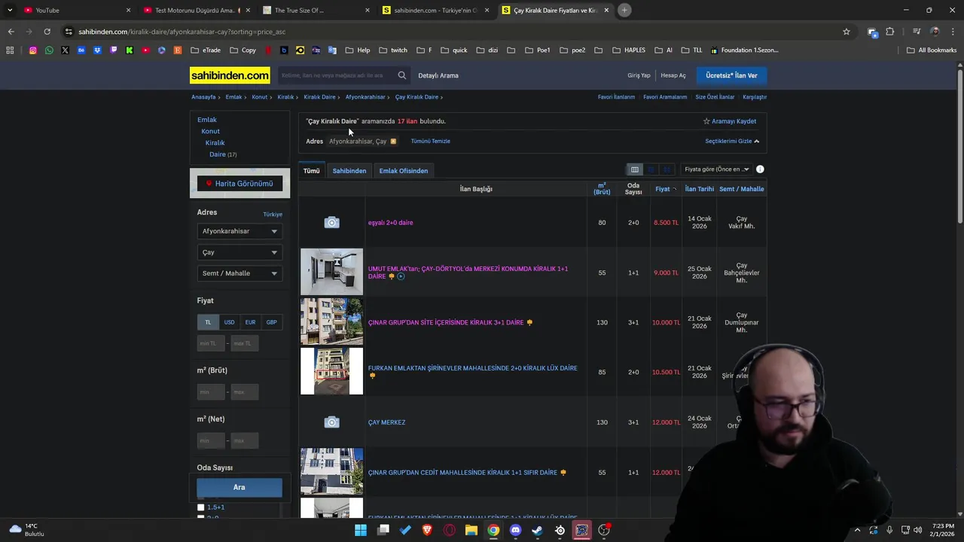Click the camera placeholder of eşyalı 2+0 daire
Image resolution: width=964 pixels, height=542 pixels.
[331, 223]
